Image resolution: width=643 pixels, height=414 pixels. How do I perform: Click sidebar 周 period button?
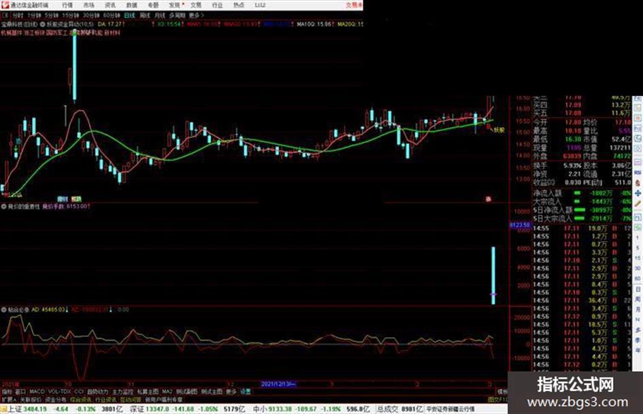(638, 300)
